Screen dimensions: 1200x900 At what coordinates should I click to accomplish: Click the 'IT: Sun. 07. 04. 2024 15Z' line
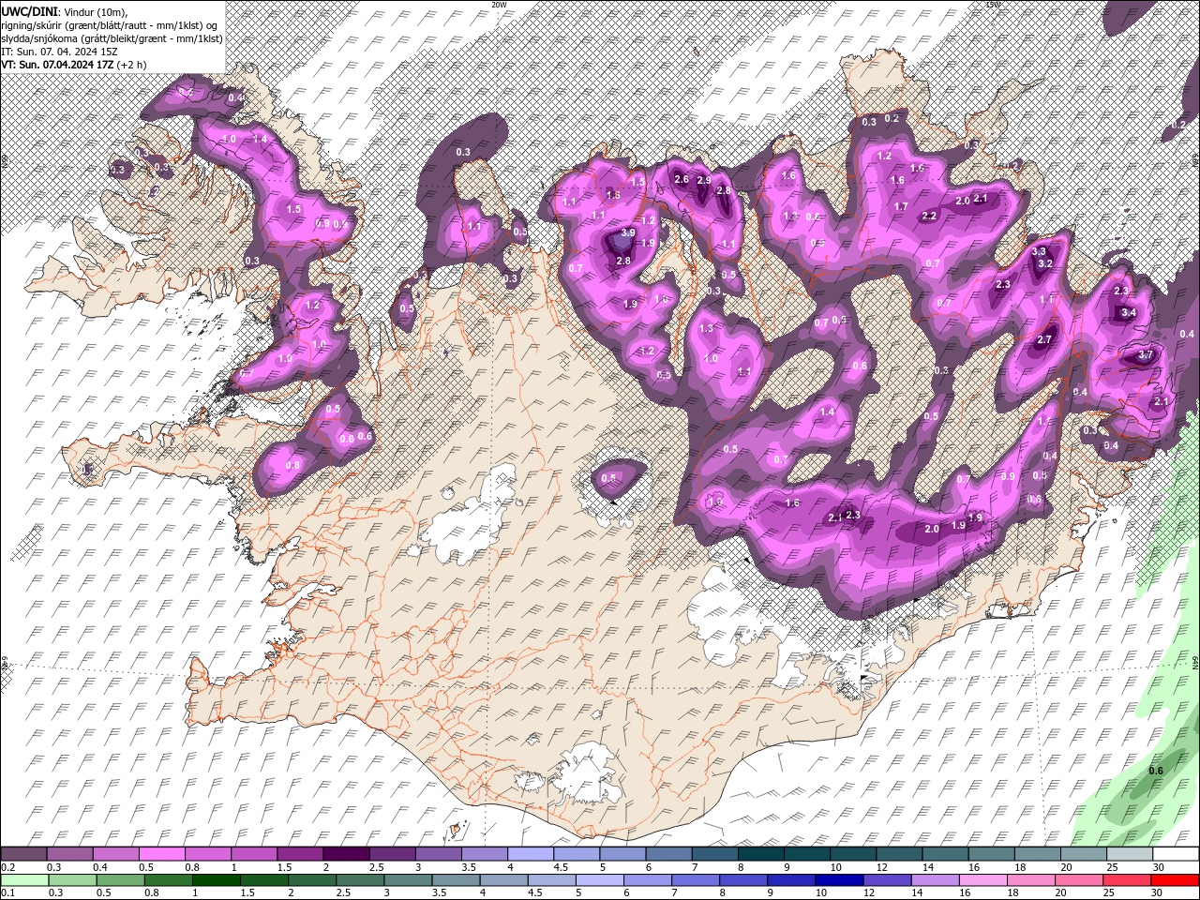pyautogui.click(x=58, y=51)
